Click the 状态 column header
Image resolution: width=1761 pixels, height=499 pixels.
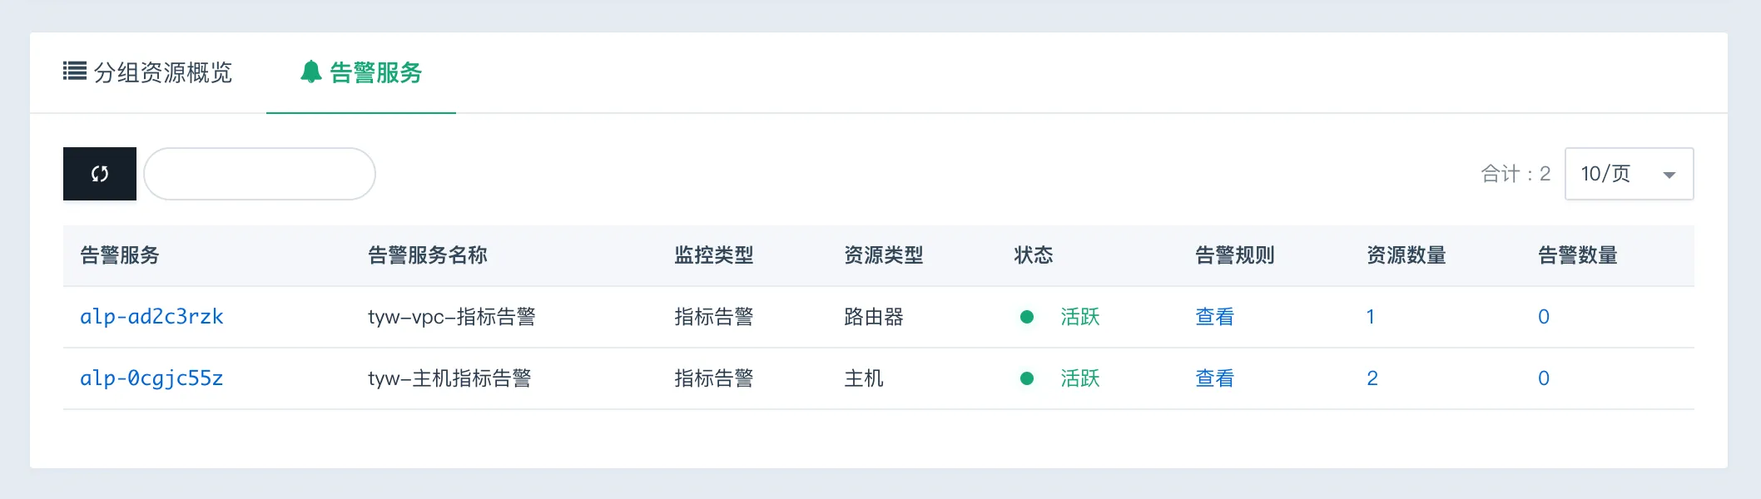(1034, 255)
